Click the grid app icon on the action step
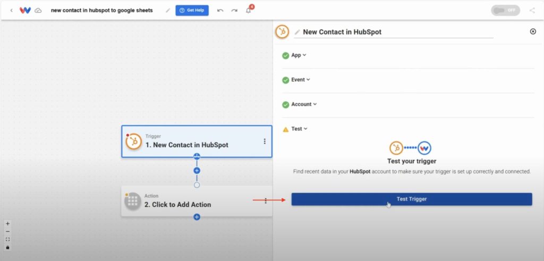 point(132,201)
